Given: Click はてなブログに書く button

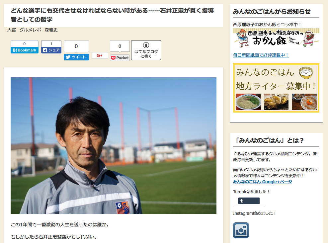Looking at the screenshot, I should click(x=146, y=50).
